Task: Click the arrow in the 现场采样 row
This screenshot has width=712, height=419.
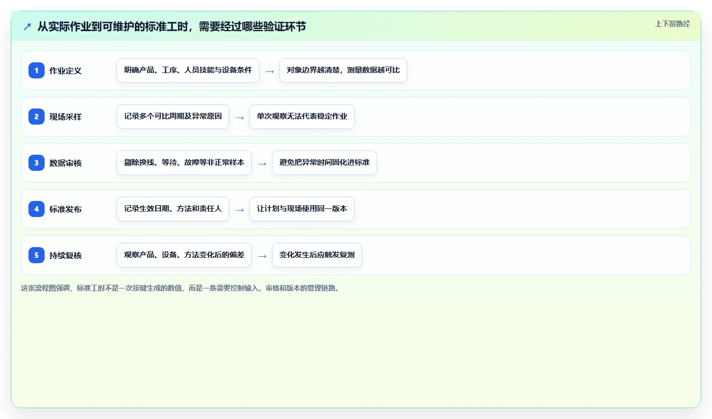Action: (x=240, y=117)
